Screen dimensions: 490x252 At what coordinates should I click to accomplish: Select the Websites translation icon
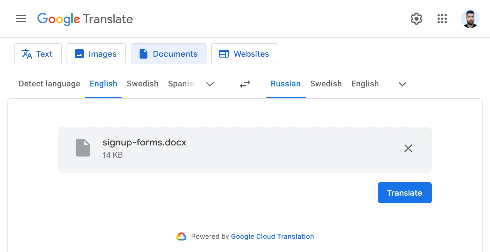[224, 54]
